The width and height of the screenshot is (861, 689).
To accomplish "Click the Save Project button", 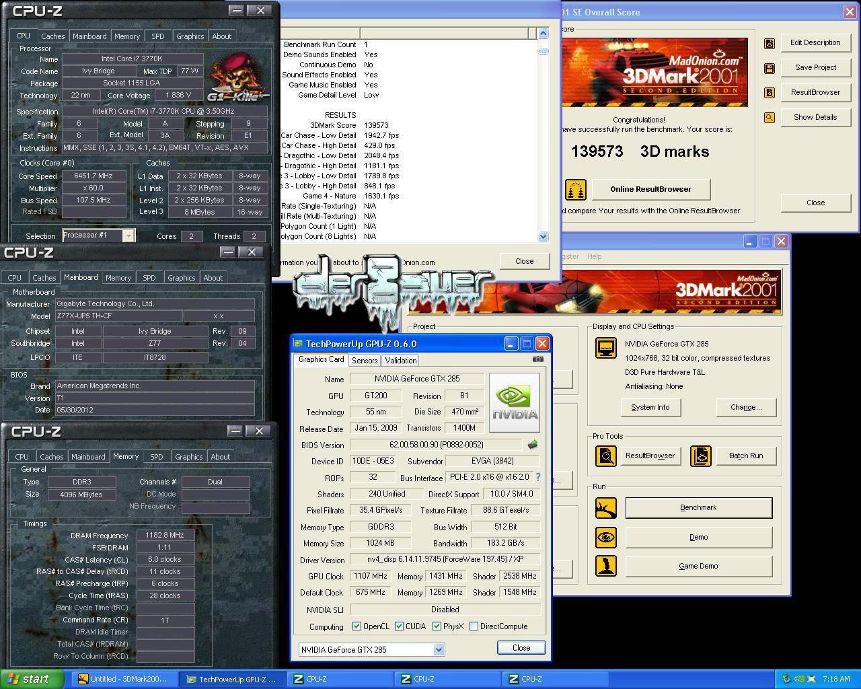I will (815, 67).
